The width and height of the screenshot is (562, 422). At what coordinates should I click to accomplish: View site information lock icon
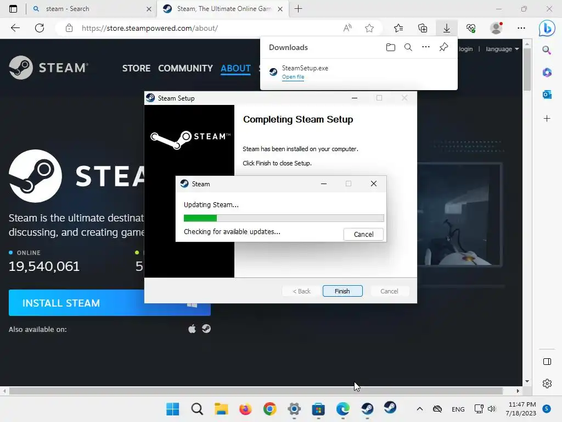click(69, 28)
